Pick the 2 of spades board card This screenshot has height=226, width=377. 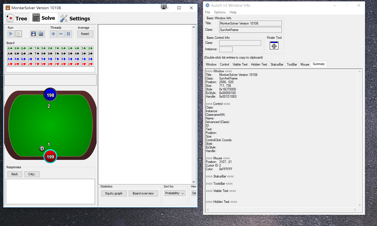tap(90, 54)
